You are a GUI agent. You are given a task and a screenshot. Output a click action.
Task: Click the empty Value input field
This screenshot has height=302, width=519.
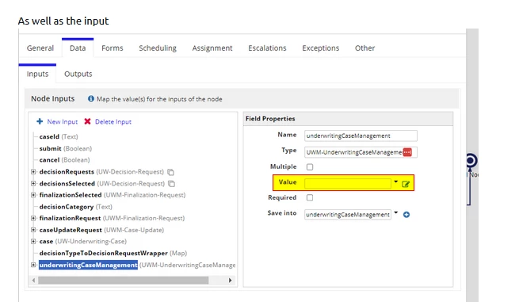tap(348, 184)
